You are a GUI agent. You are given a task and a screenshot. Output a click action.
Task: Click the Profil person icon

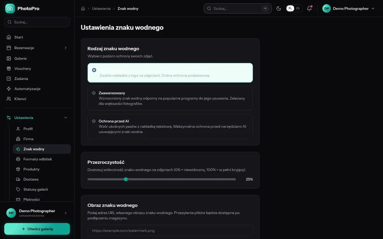click(x=18, y=129)
